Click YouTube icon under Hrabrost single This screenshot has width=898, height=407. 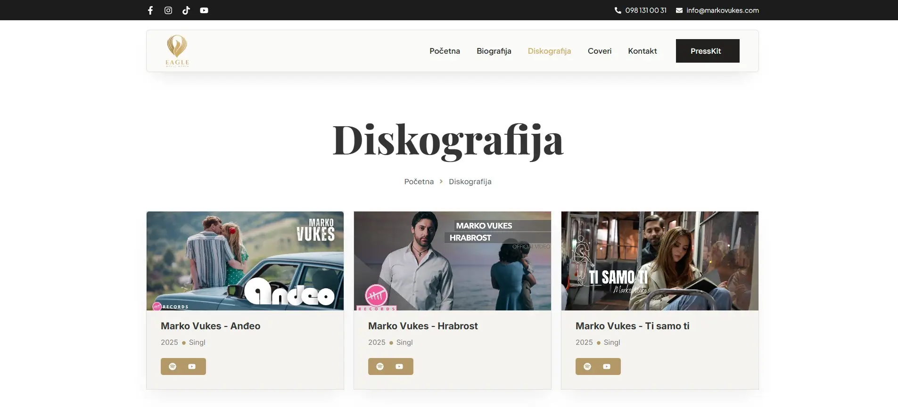pos(399,366)
